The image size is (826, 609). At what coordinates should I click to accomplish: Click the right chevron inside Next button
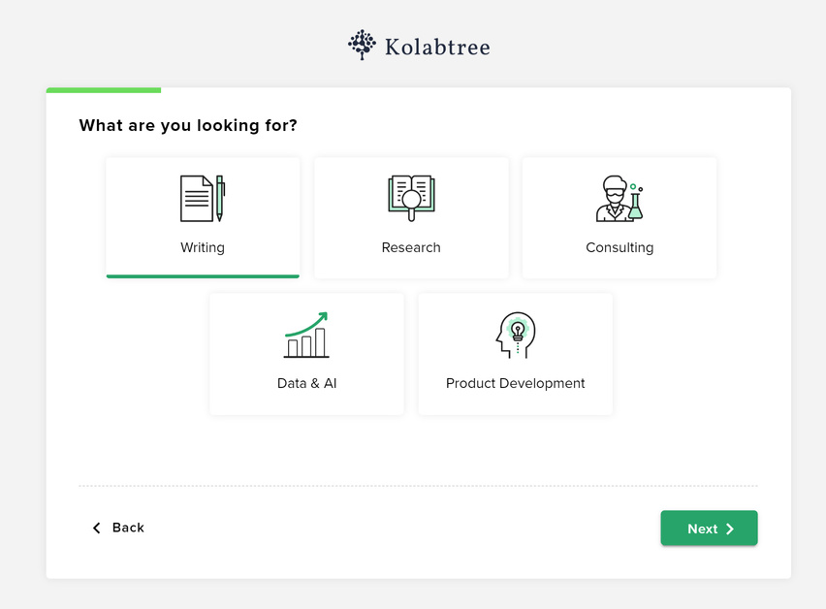730,529
